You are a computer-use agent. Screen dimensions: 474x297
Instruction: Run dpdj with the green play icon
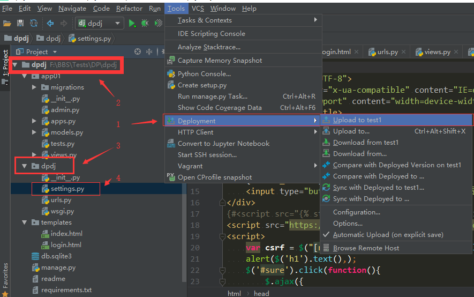[132, 24]
